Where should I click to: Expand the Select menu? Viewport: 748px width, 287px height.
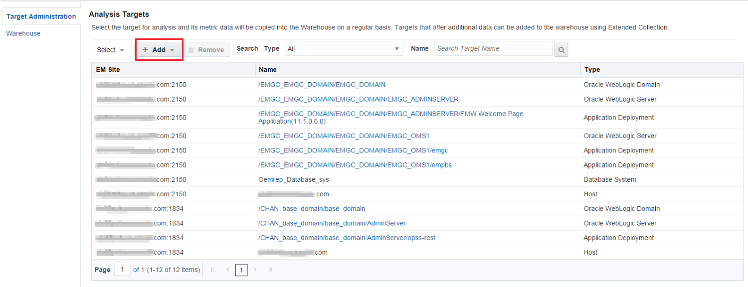pyautogui.click(x=110, y=50)
